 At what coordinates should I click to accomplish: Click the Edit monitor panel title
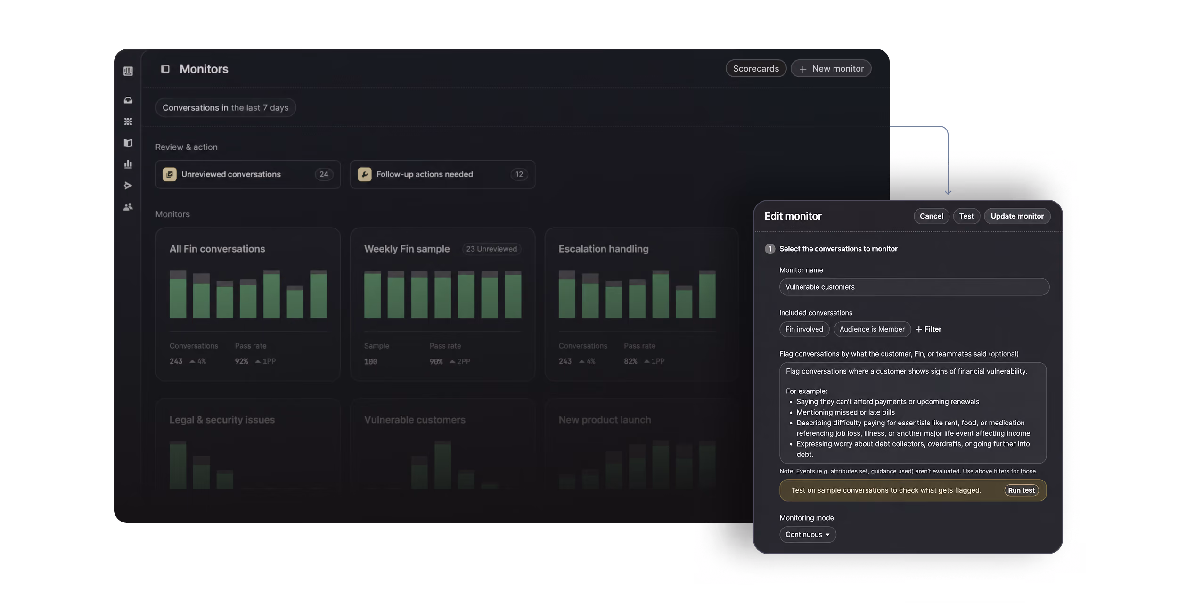coord(793,216)
